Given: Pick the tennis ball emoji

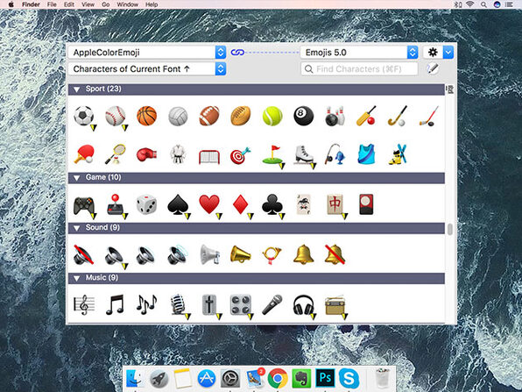Looking at the screenshot, I should tap(272, 116).
